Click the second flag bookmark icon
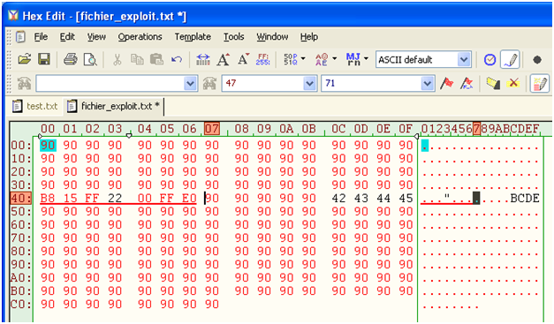This screenshot has width=554, height=324. [x=467, y=84]
